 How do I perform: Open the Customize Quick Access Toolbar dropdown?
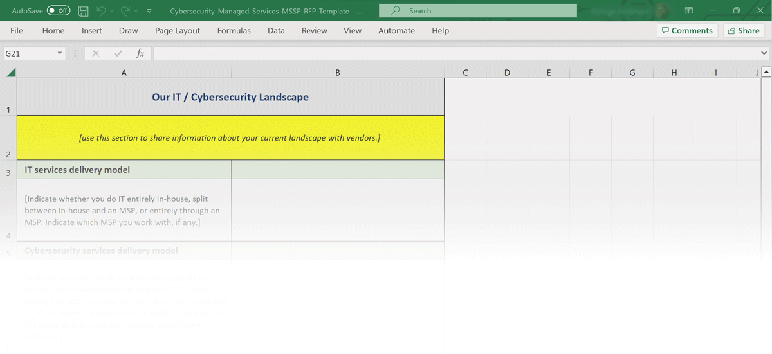(149, 11)
